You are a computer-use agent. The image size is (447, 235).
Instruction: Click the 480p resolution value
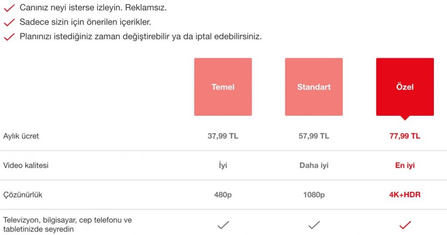coord(223,195)
